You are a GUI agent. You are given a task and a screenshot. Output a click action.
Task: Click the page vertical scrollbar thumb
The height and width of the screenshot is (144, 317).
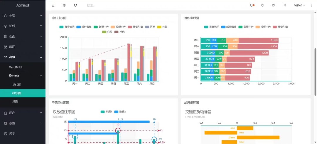pyautogui.click(x=315, y=72)
